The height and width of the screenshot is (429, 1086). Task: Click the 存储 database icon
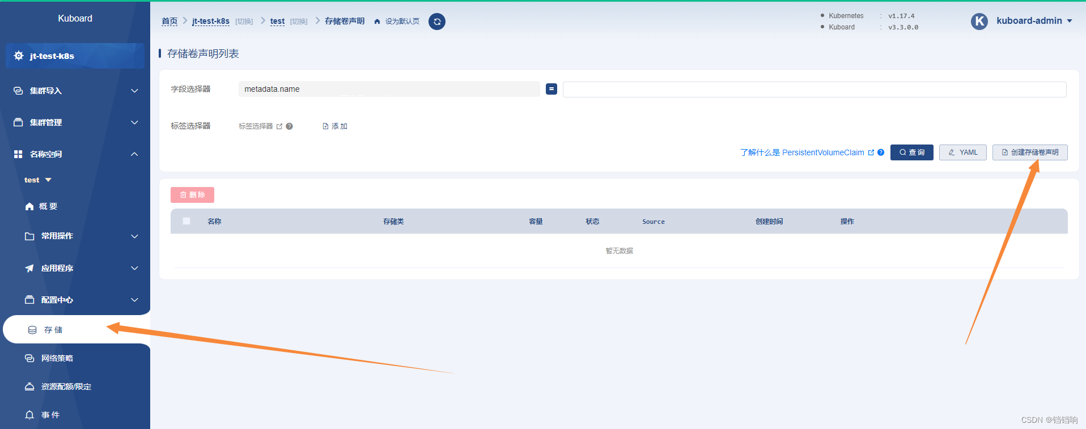[x=32, y=330]
